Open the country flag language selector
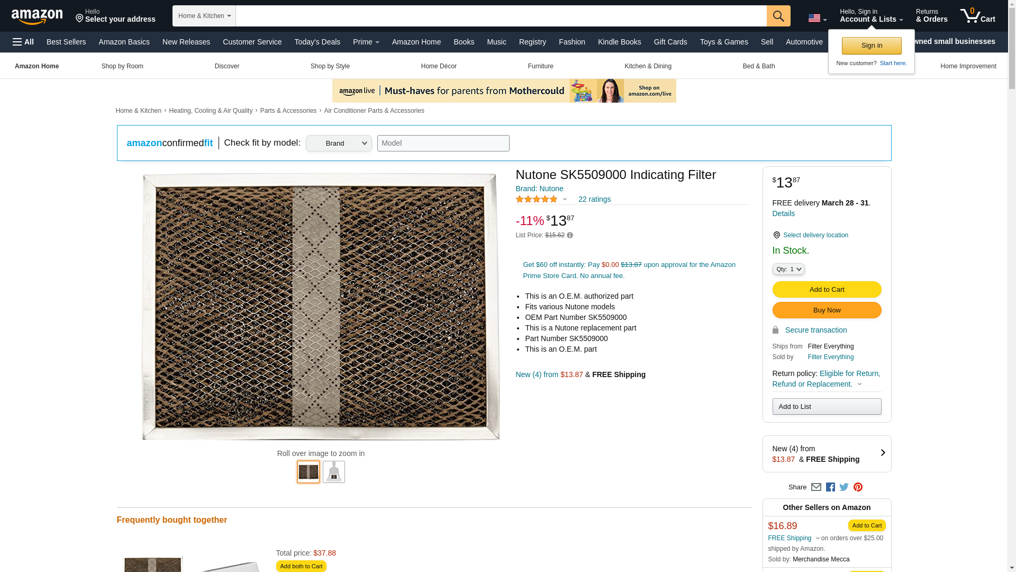Screen dimensions: 1016x572 coord(817,18)
